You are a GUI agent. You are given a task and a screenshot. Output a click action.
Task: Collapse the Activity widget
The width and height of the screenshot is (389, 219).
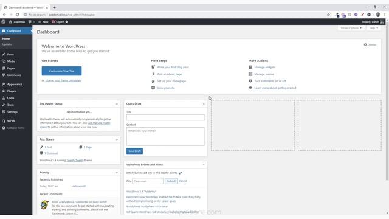117,173
